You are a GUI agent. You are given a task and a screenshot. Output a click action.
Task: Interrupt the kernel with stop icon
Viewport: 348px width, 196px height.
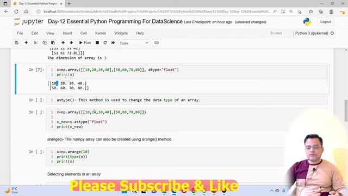click(x=97, y=42)
